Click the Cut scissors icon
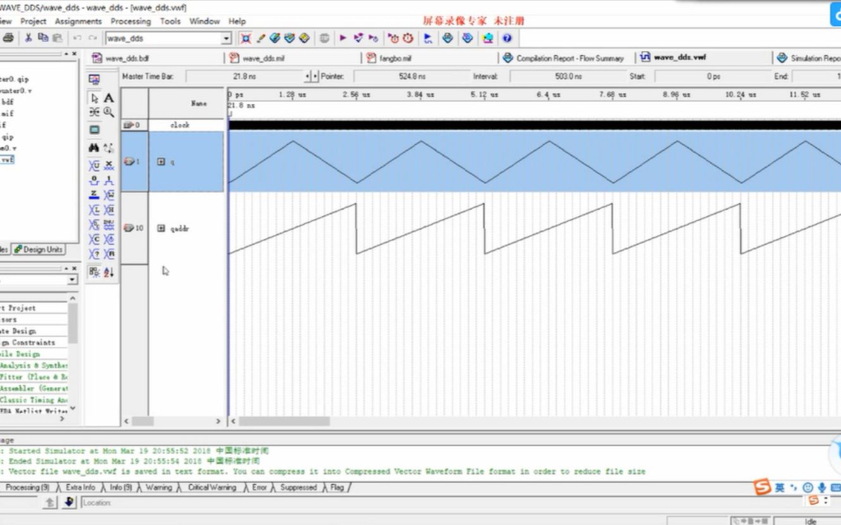 click(28, 38)
